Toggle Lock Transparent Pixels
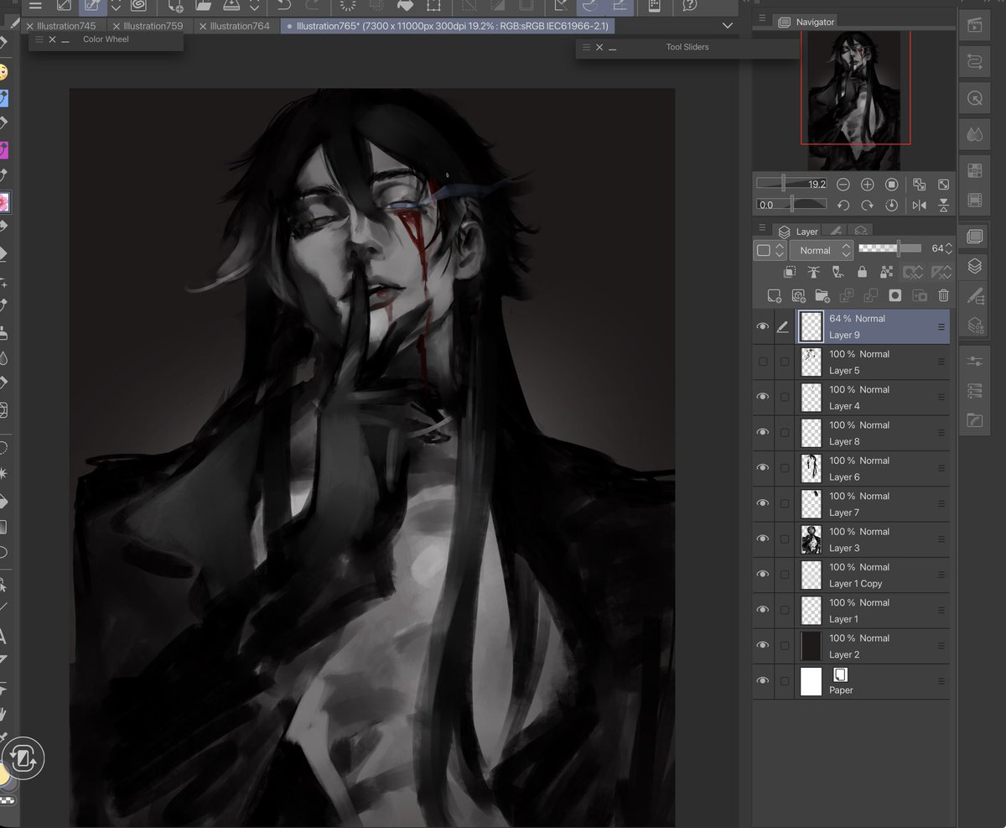 pyautogui.click(x=886, y=272)
